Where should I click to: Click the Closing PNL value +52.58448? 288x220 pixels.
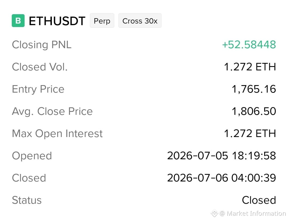pyautogui.click(x=249, y=44)
